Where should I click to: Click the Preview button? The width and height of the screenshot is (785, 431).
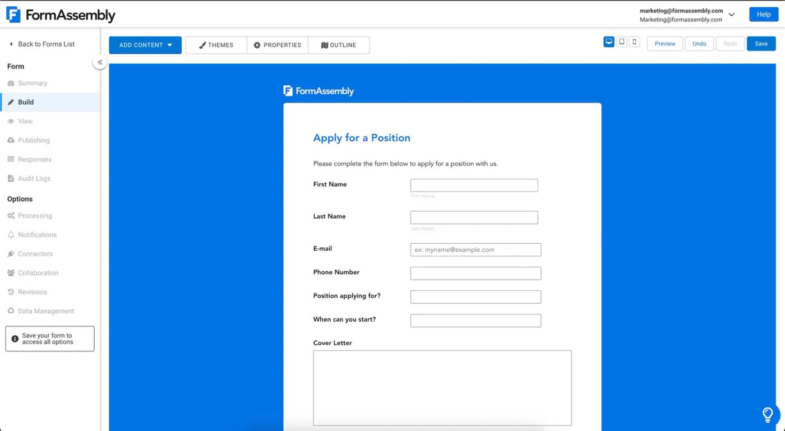pyautogui.click(x=665, y=44)
